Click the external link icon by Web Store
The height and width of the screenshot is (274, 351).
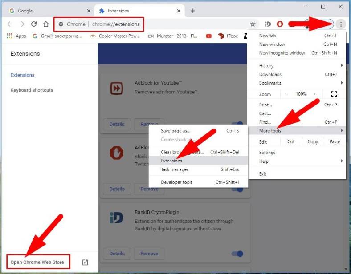(85, 262)
